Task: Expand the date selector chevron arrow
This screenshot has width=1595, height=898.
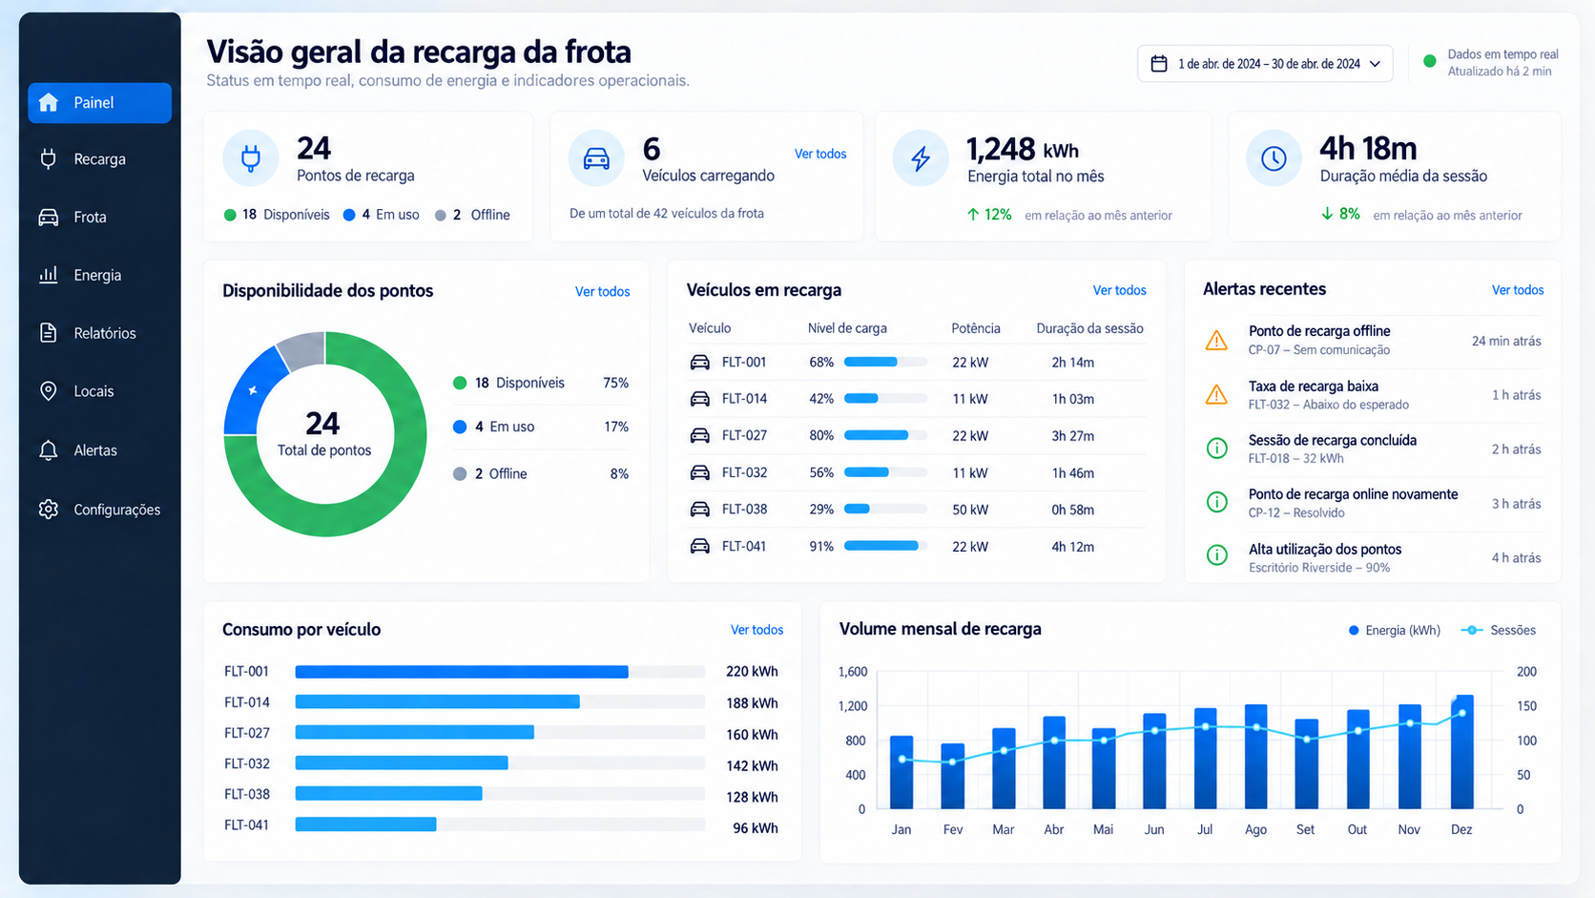Action: tap(1376, 64)
